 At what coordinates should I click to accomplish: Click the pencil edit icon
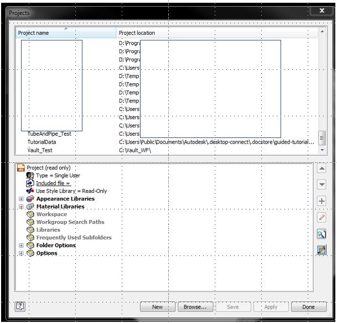click(x=322, y=218)
